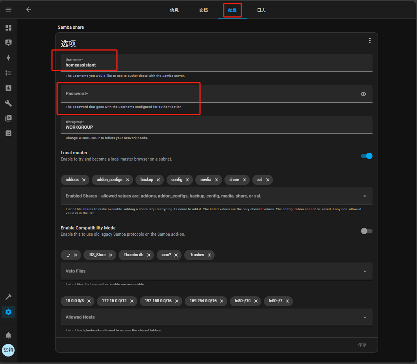This screenshot has height=364, width=417.
Task: Show password using the eye icon
Action: [363, 94]
